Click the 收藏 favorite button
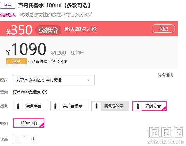The width and height of the screenshot is (186, 146). [163, 28]
